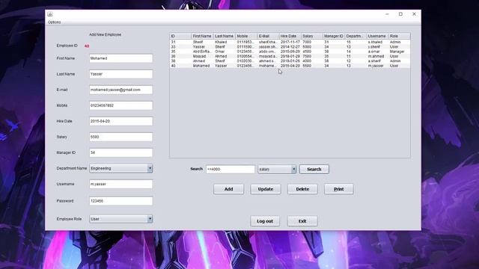Viewport: 479px width, 269px height.
Task: Click the Role column header
Action: [x=399, y=36]
